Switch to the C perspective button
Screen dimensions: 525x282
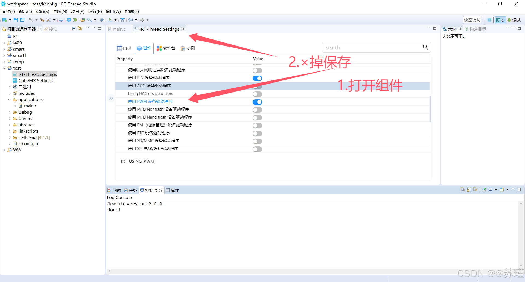tap(500, 20)
